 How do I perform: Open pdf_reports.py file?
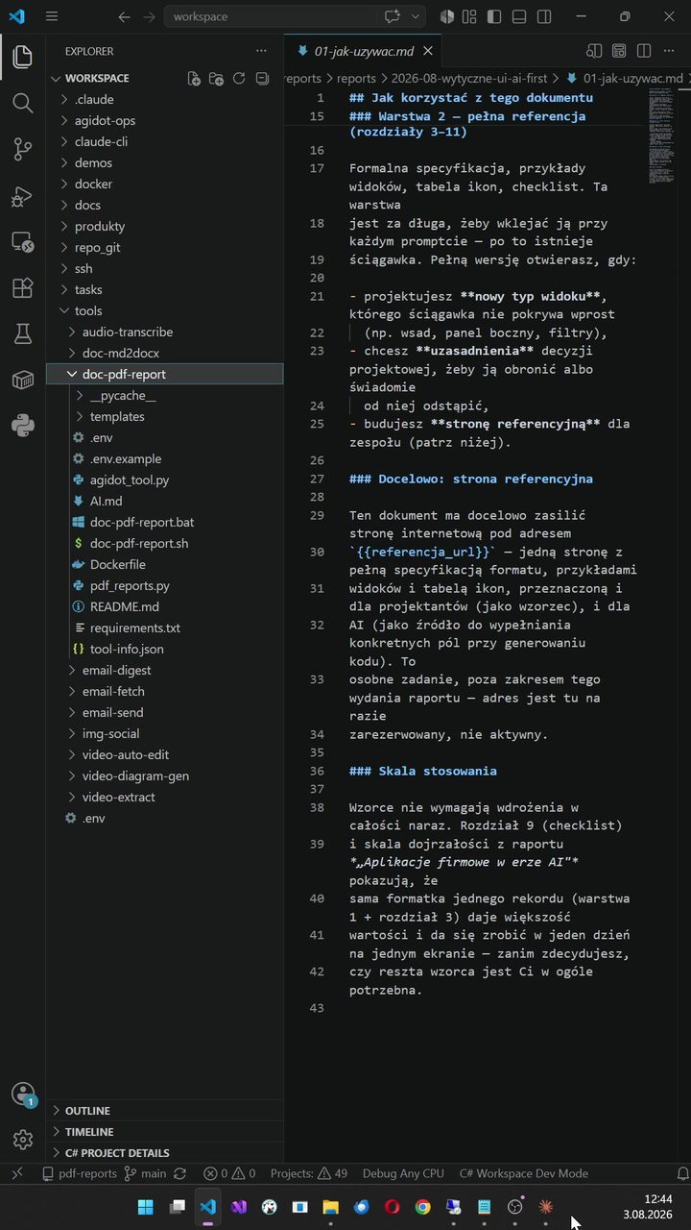[130, 585]
